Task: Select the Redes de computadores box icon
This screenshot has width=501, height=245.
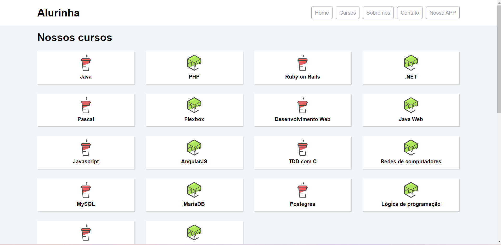Action: click(411, 147)
